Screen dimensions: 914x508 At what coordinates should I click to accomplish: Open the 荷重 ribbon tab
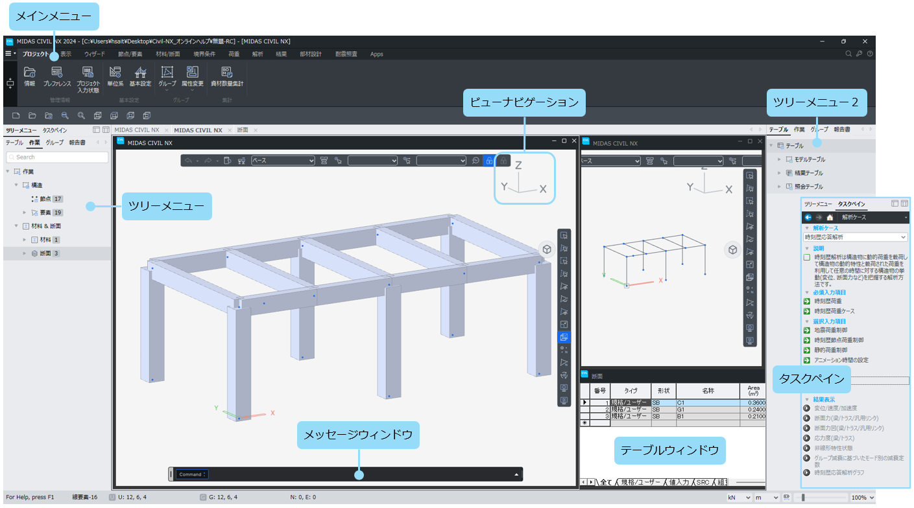(234, 54)
